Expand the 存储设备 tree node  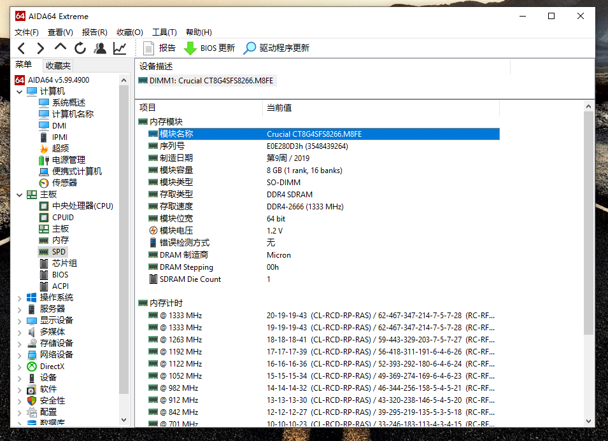[x=19, y=344]
